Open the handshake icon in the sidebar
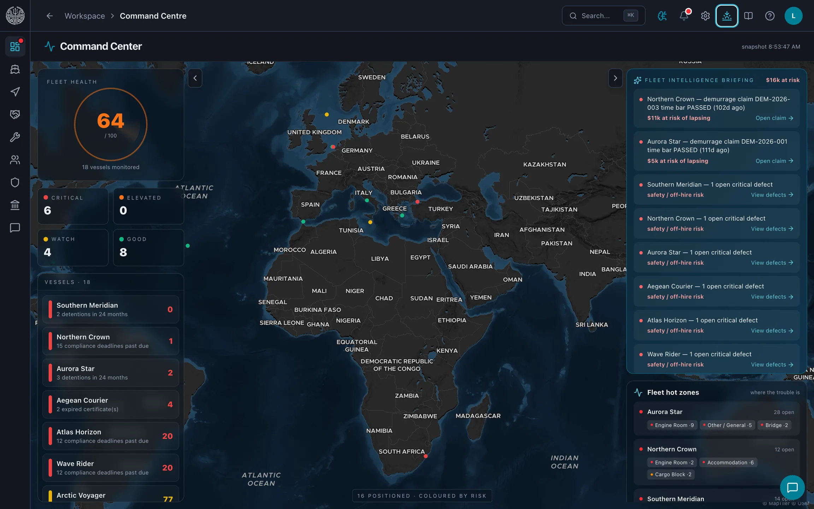The width and height of the screenshot is (814, 509). (x=15, y=114)
